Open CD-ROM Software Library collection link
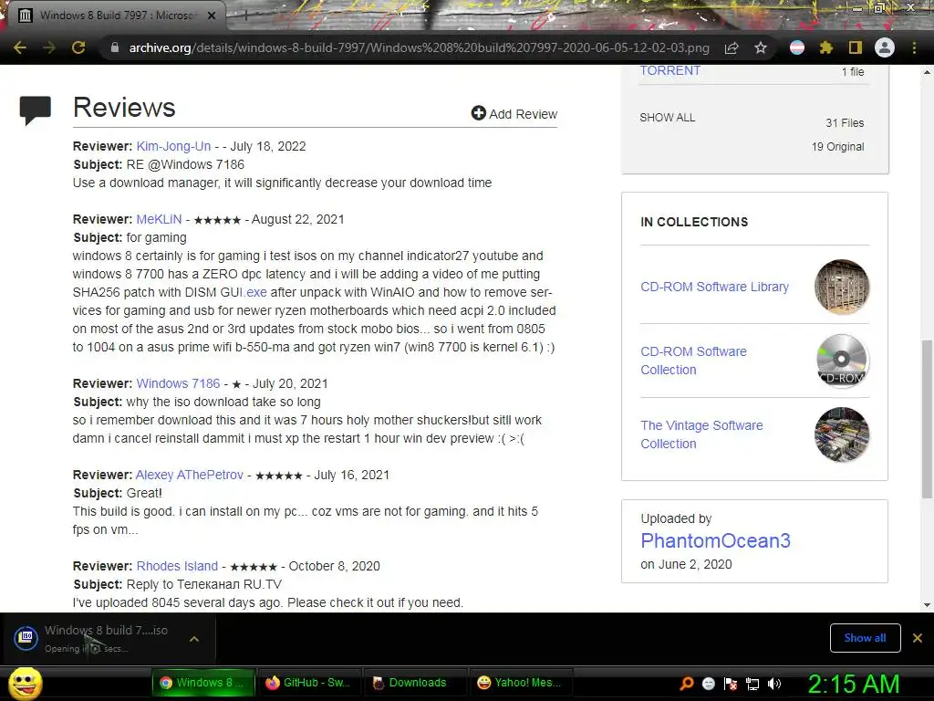The height and width of the screenshot is (701, 934). [x=714, y=287]
